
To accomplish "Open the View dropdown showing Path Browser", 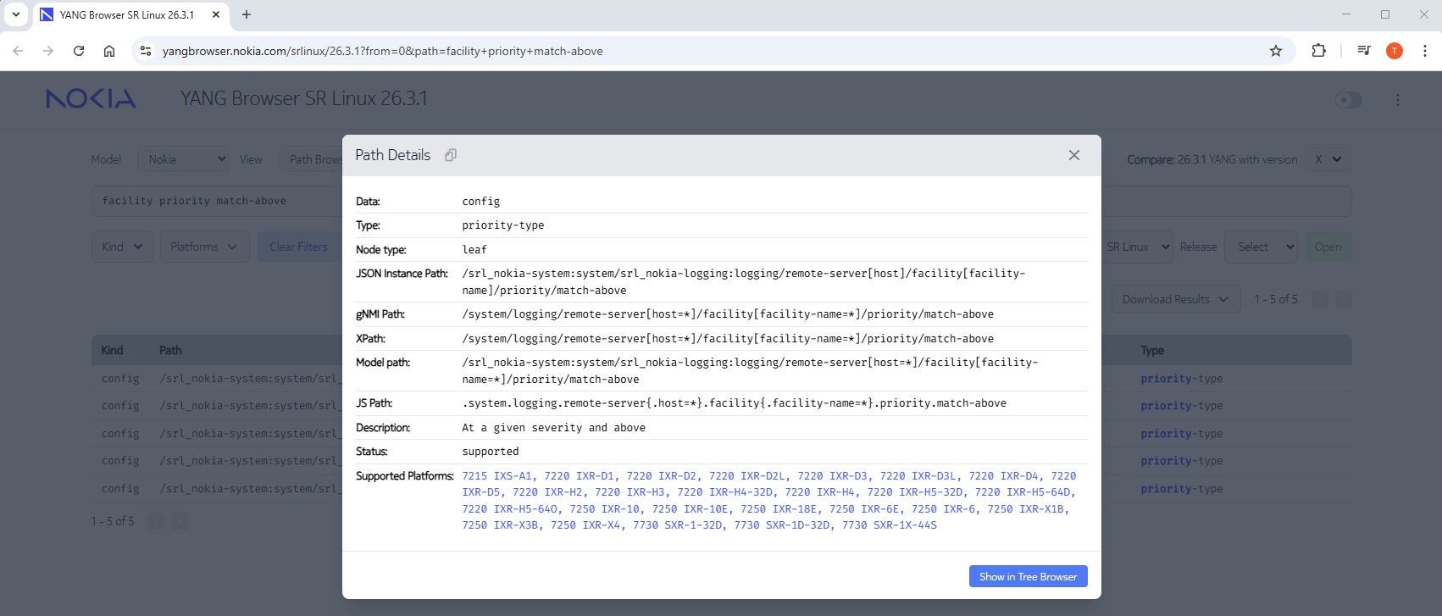I will 311,159.
